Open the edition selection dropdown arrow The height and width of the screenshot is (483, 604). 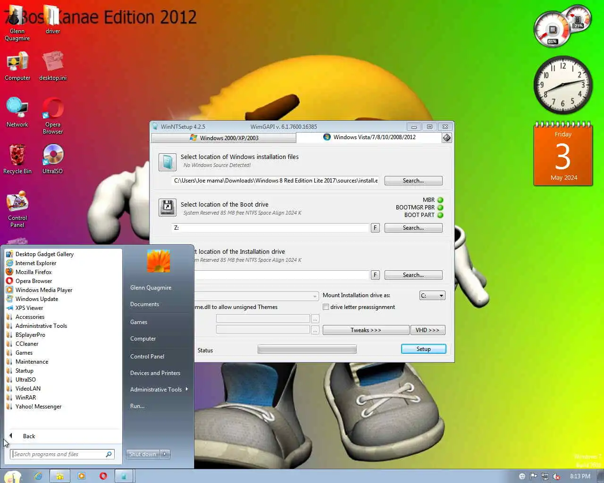[x=315, y=296]
